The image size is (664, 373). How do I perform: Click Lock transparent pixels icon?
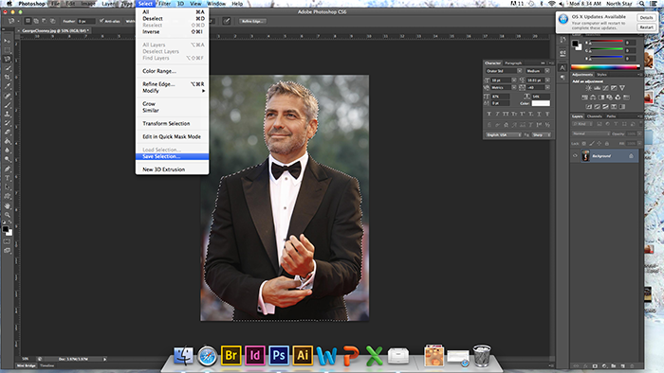(x=584, y=144)
